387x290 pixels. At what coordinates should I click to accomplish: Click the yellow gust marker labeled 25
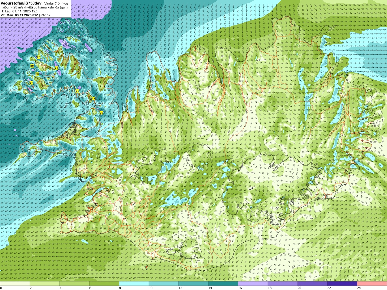[39, 57]
